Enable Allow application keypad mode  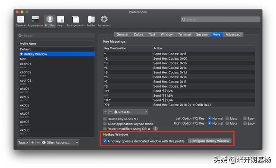105,124
